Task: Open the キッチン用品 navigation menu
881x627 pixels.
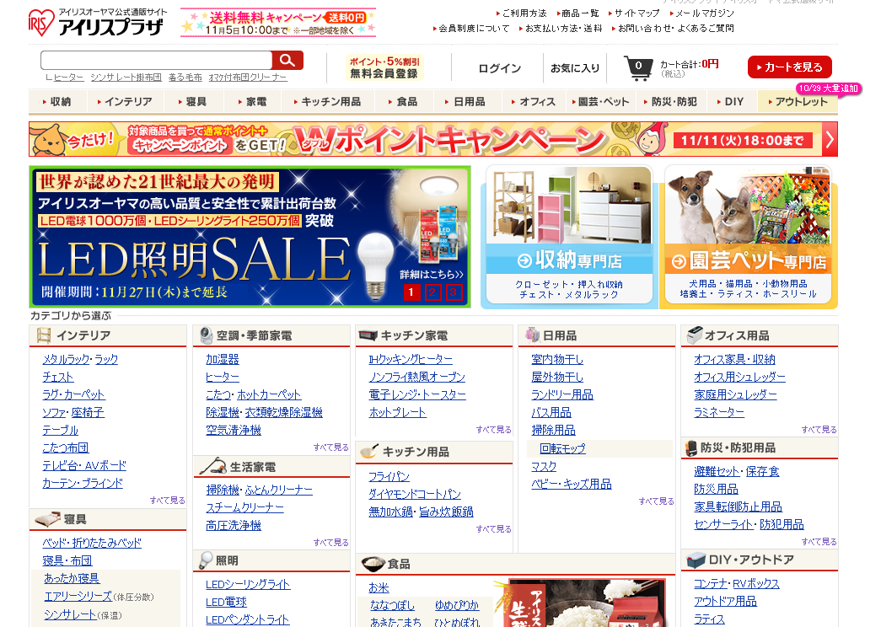Action: (x=328, y=102)
